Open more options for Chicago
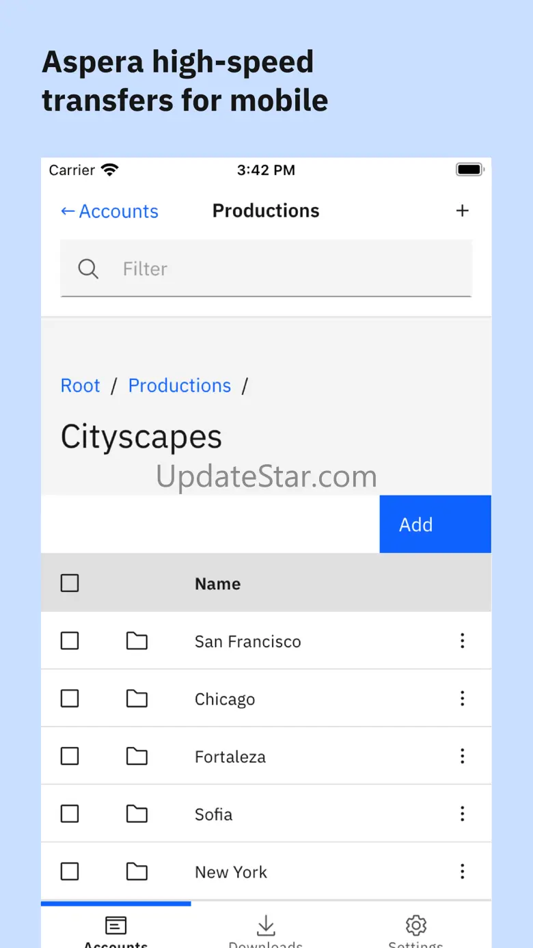The image size is (533, 948). (463, 698)
